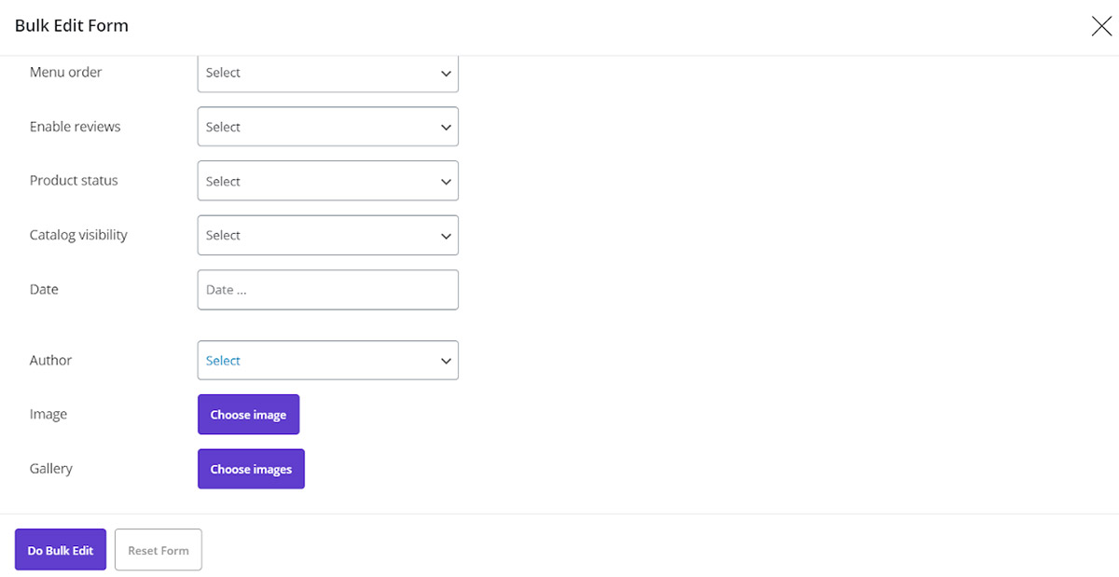This screenshot has height=577, width=1119.
Task: Click the Catalog visibility label
Action: [78, 235]
